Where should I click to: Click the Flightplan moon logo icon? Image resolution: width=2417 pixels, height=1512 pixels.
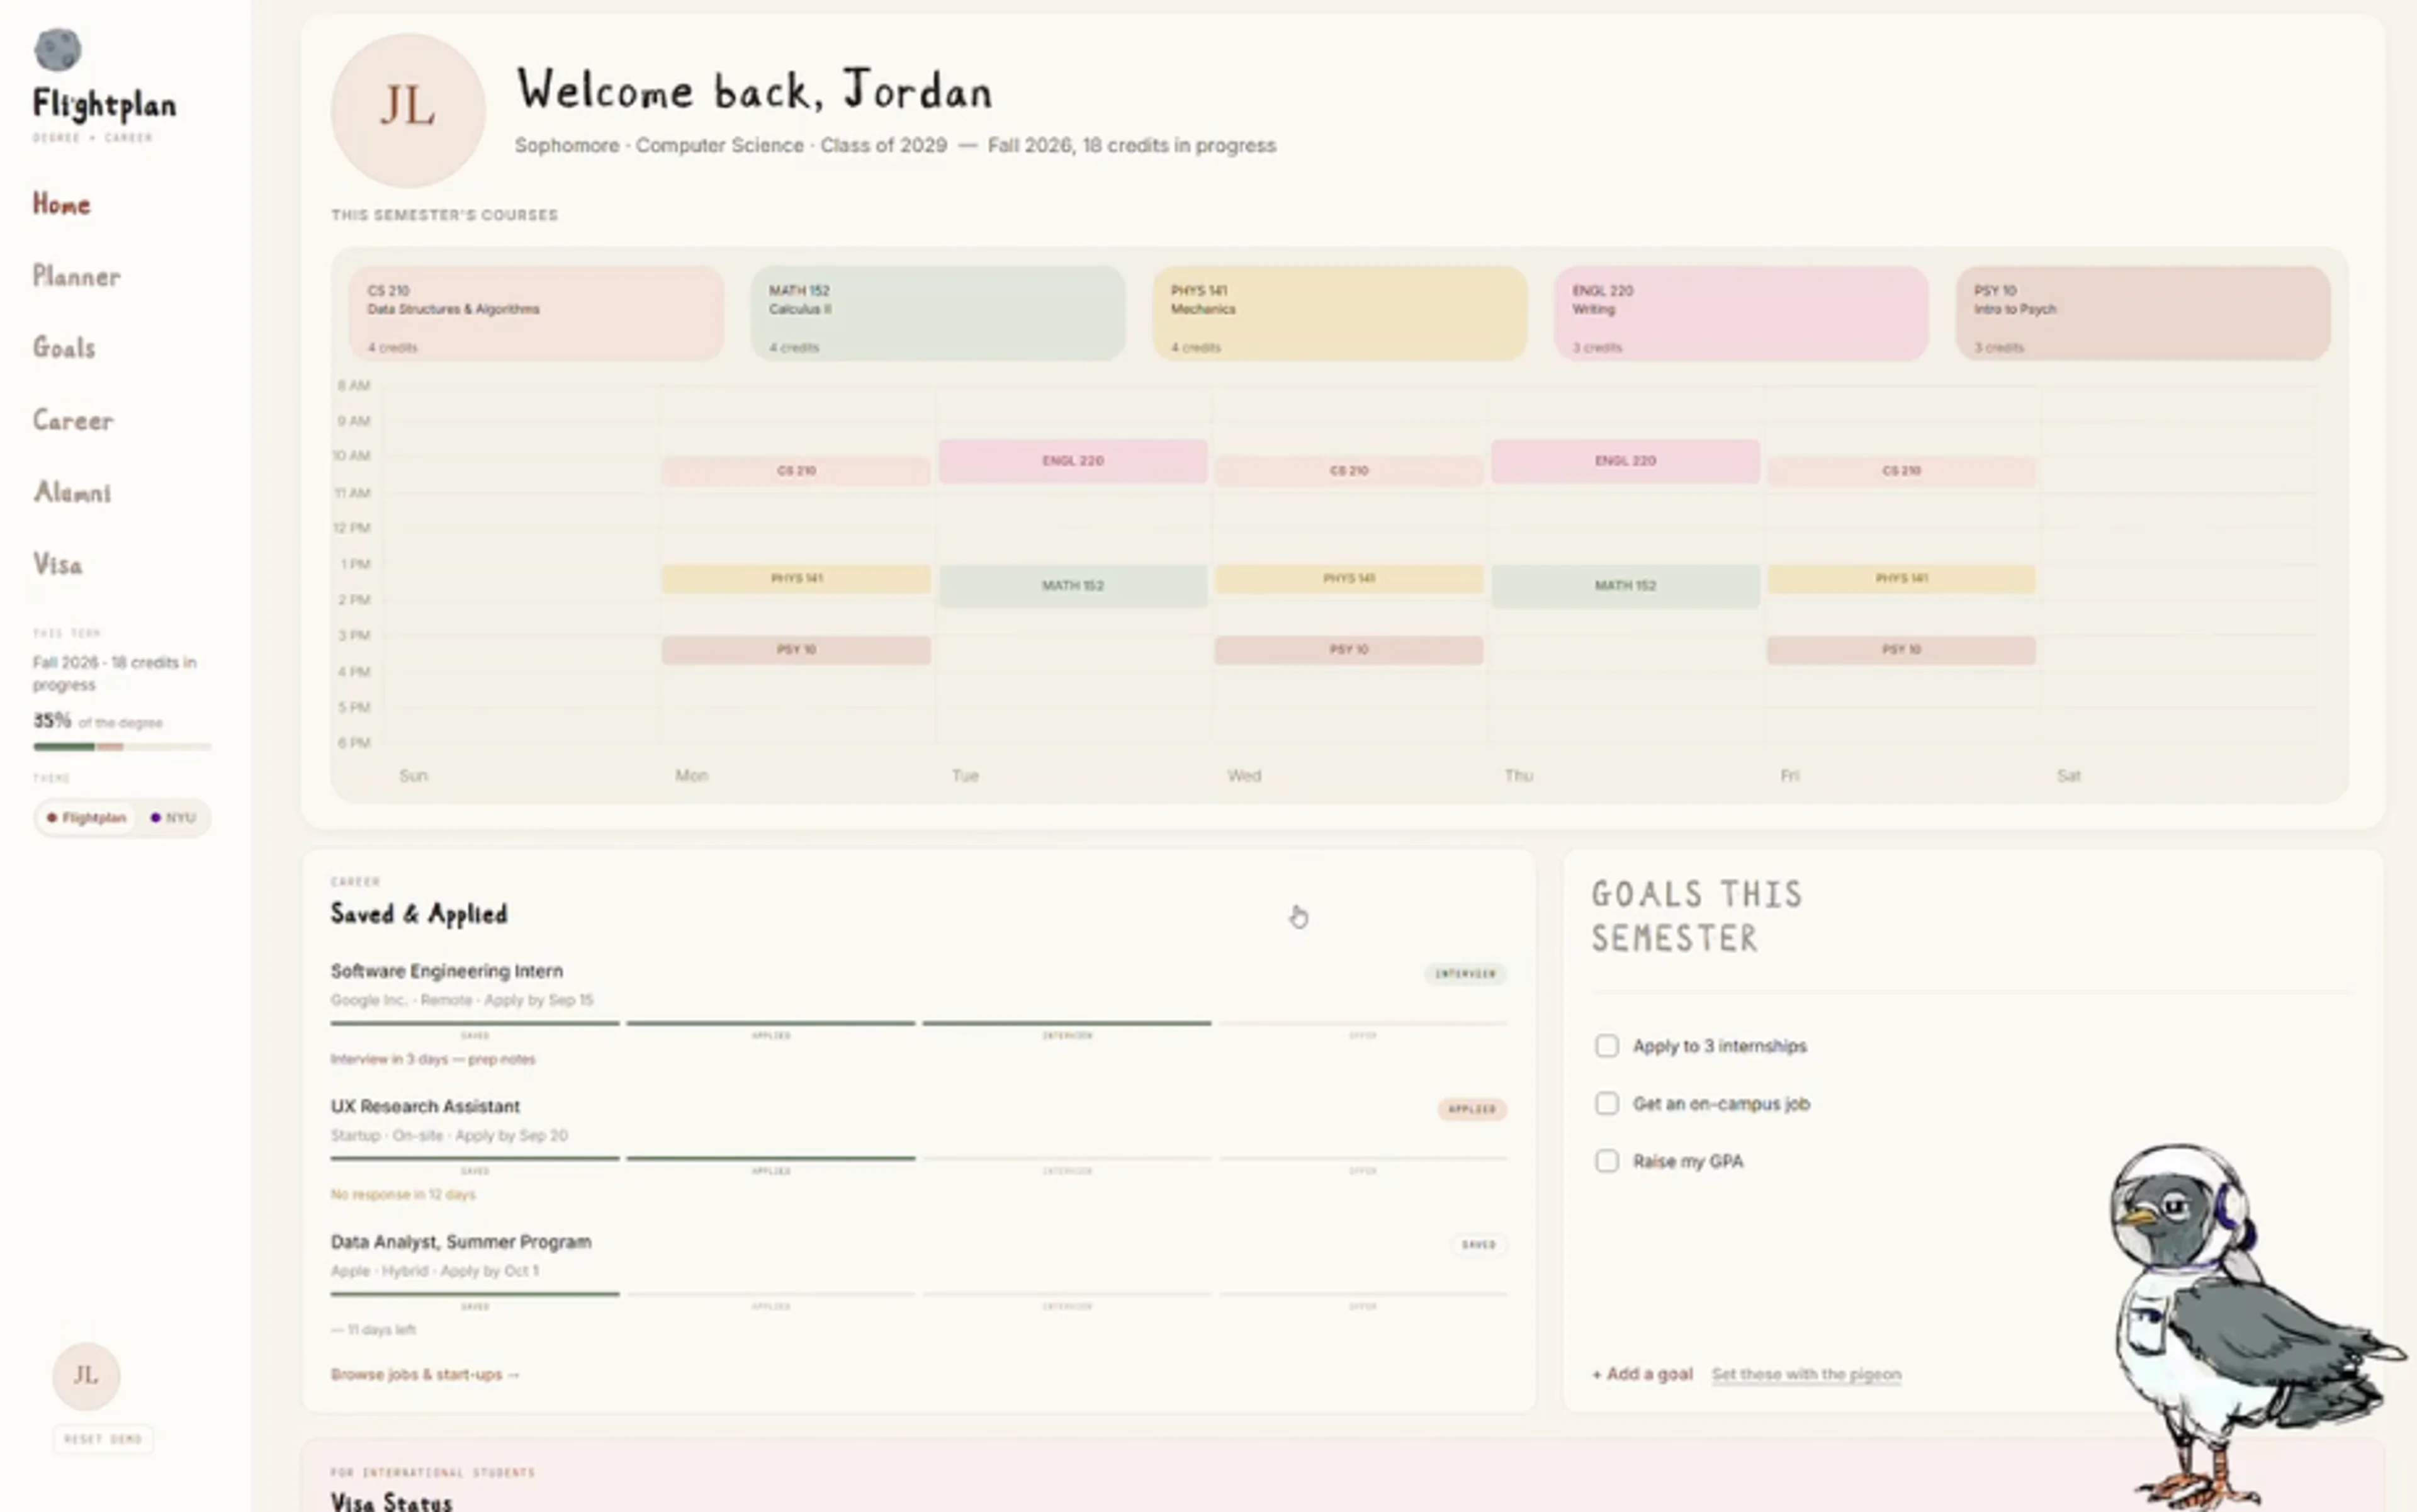57,50
